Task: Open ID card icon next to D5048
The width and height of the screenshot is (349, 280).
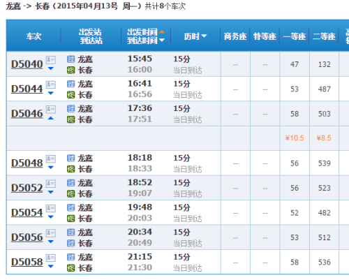Action: 51,159
